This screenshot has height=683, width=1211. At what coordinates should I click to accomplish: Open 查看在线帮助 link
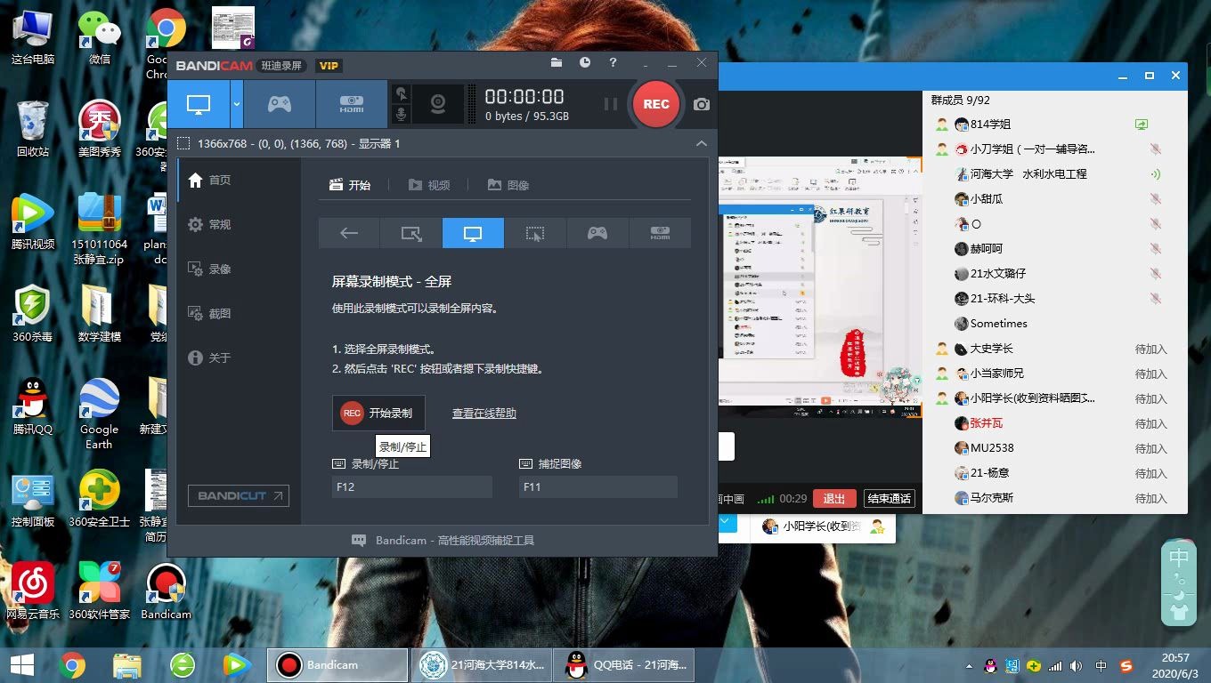click(x=484, y=413)
